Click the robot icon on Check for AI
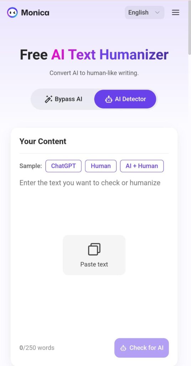Screen dimensions: 191x366 123,348
